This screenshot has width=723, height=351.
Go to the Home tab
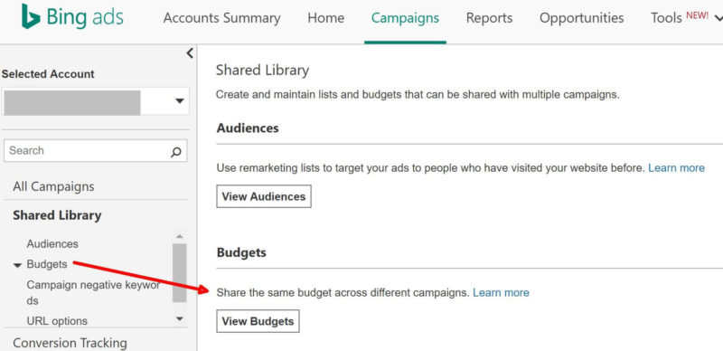[x=326, y=18]
